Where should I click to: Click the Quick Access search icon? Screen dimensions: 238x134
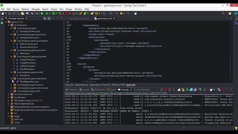[223, 13]
